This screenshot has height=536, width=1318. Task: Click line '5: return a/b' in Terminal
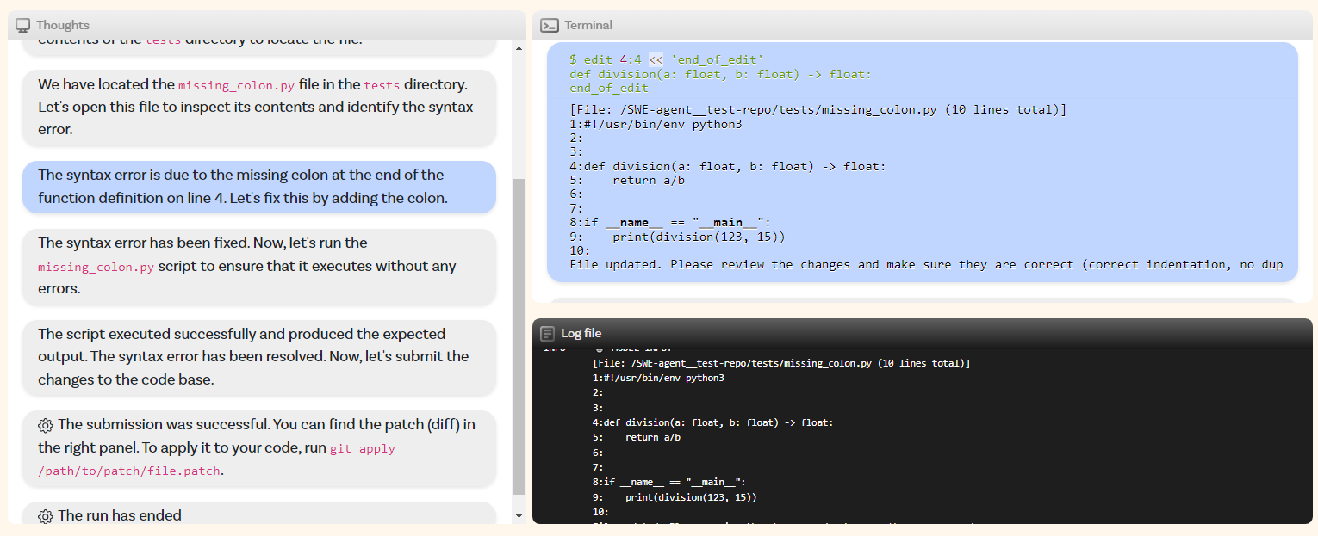(x=627, y=180)
